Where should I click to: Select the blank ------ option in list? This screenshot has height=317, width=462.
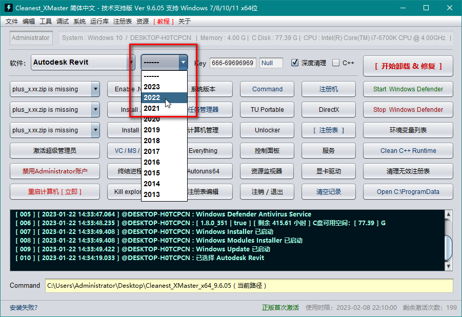coord(165,76)
